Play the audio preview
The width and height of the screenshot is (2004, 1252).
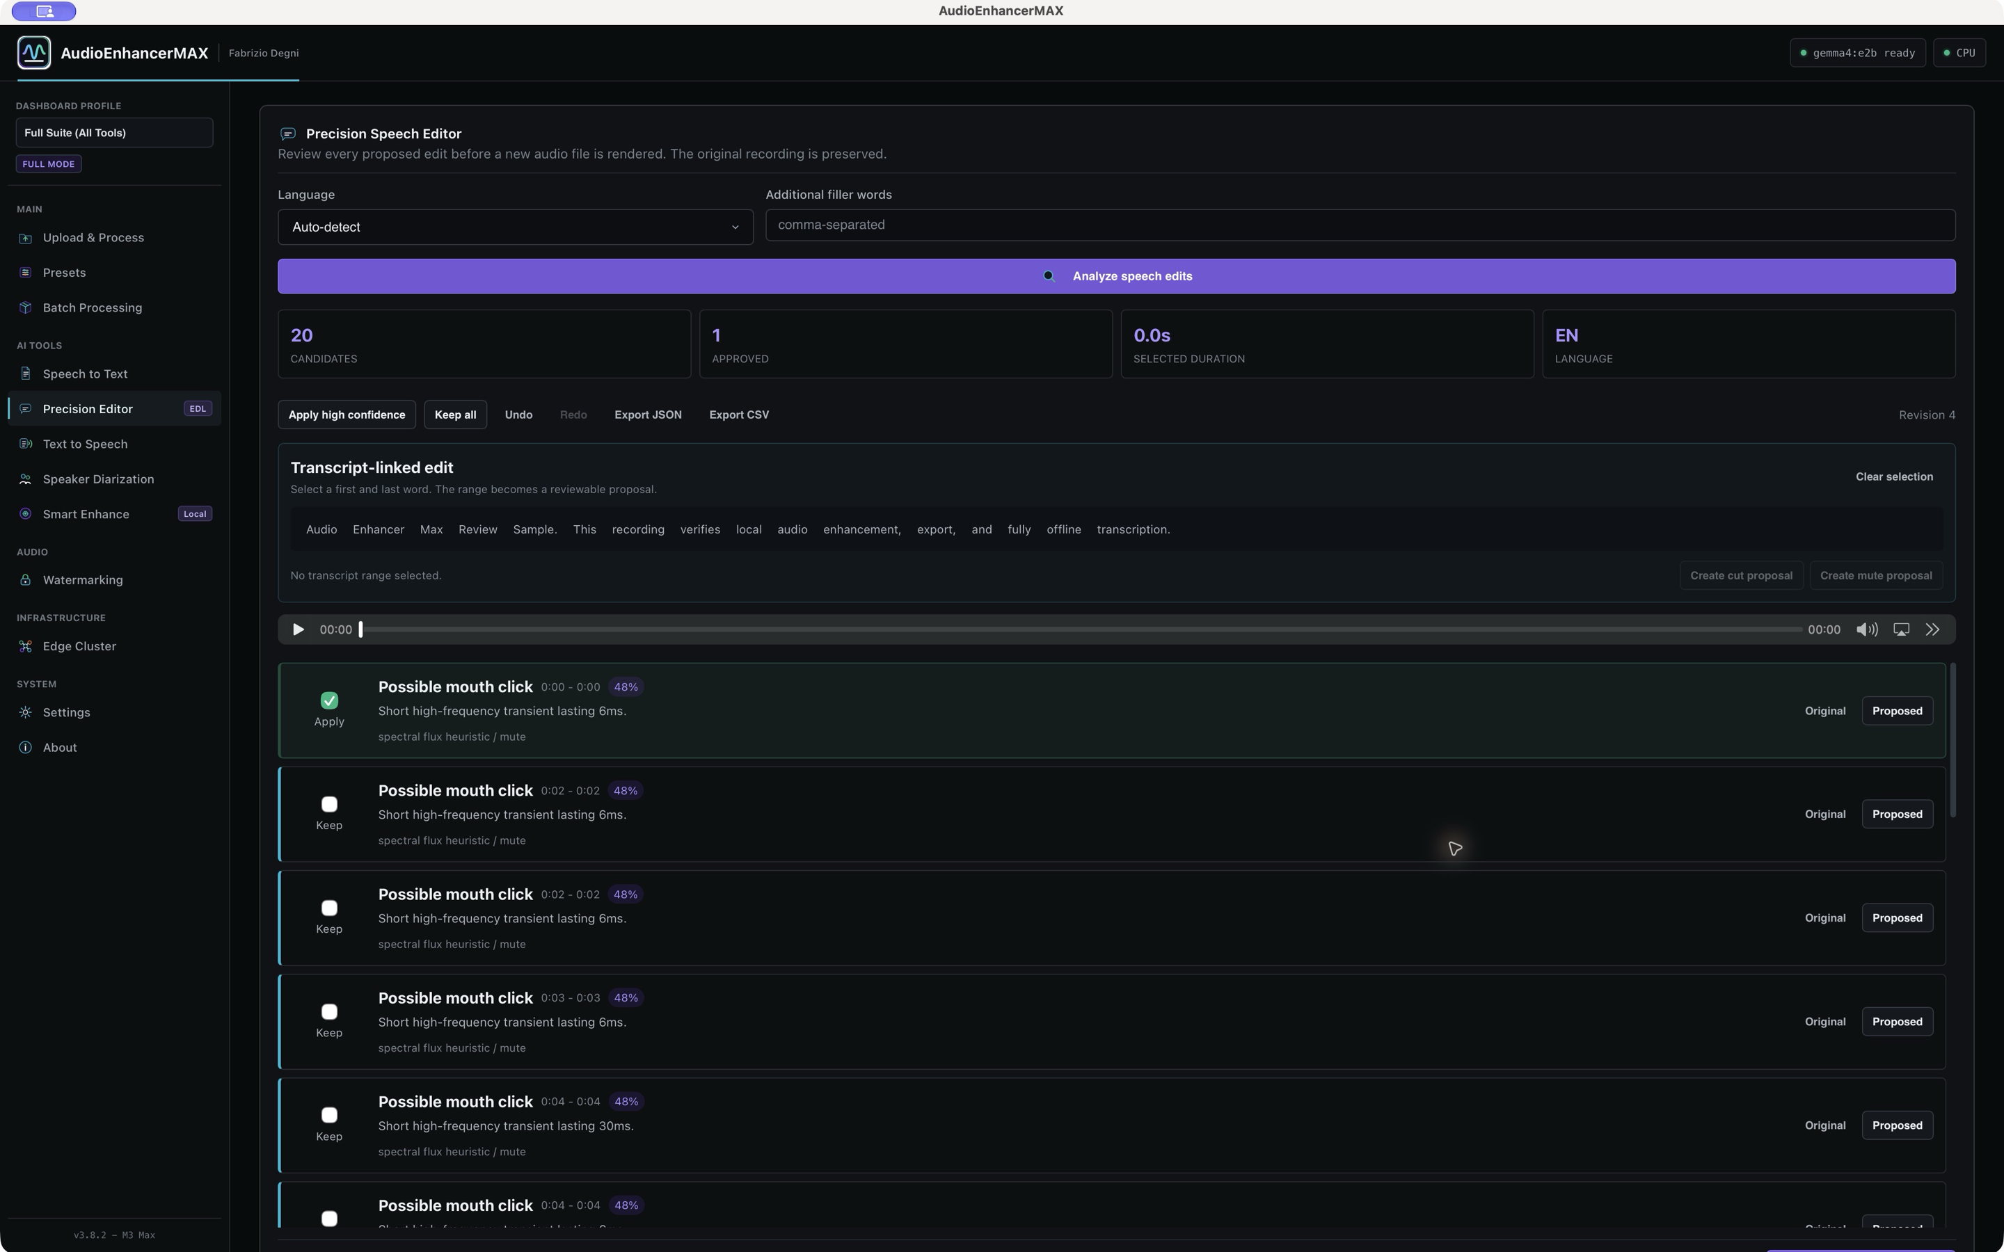(298, 630)
